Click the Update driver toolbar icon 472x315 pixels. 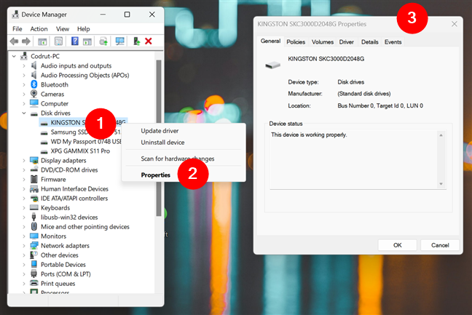click(x=103, y=41)
